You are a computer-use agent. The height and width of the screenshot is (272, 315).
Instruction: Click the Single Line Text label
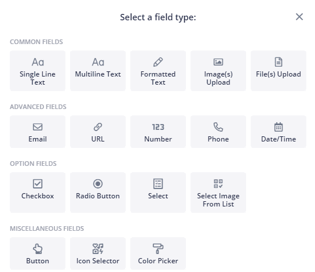click(x=38, y=78)
